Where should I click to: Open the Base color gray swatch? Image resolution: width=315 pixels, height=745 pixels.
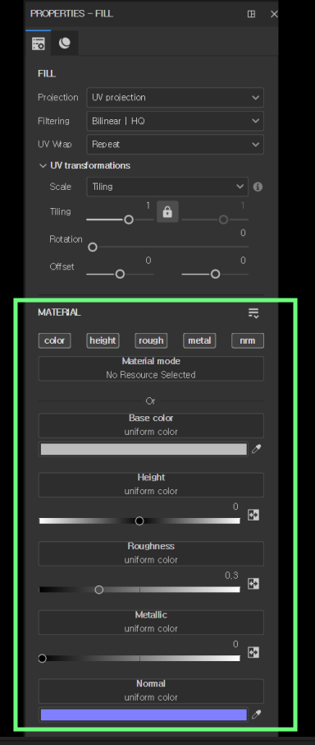[144, 450]
